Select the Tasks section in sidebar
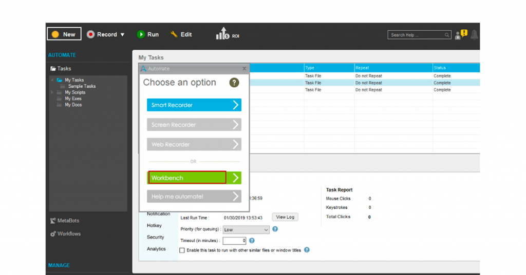Image resolution: width=526 pixels, height=275 pixels. (61, 69)
